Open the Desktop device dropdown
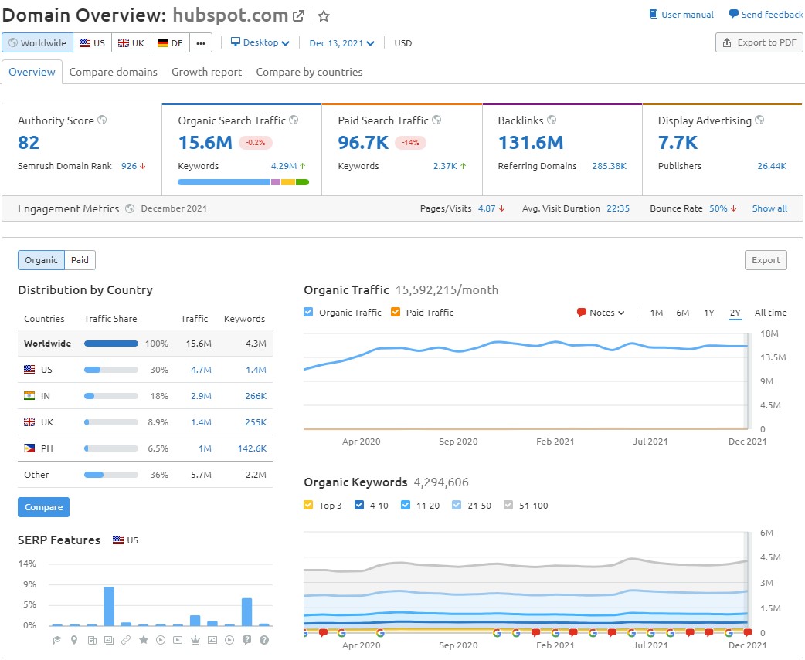Image resolution: width=805 pixels, height=660 pixels. 260,42
